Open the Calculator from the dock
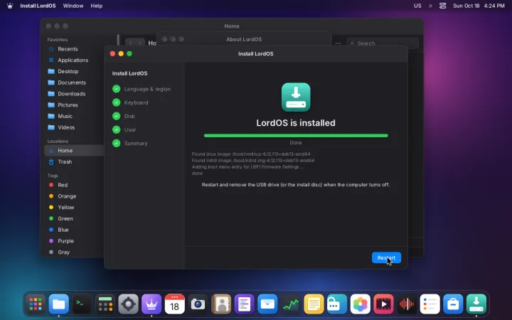512x320 pixels. point(105,304)
